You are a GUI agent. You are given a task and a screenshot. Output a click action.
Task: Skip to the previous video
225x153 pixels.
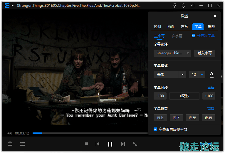coord(98,144)
